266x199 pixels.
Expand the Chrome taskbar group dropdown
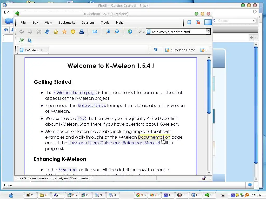coord(145,195)
